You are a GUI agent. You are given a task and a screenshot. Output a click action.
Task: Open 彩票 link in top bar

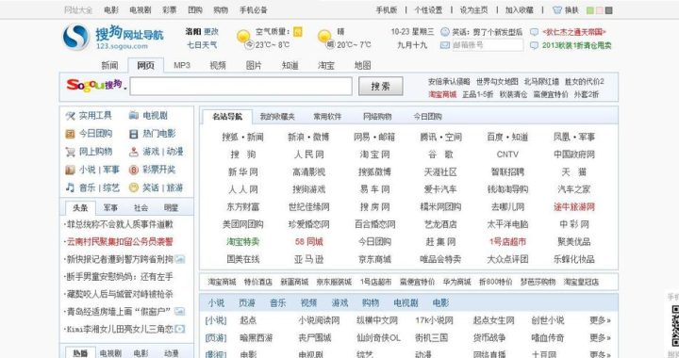170,10
